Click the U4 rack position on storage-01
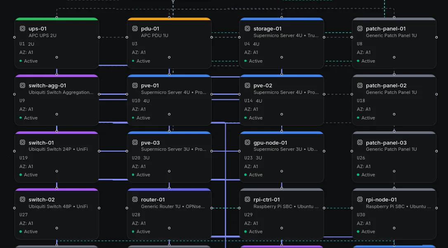 pyautogui.click(x=247, y=44)
